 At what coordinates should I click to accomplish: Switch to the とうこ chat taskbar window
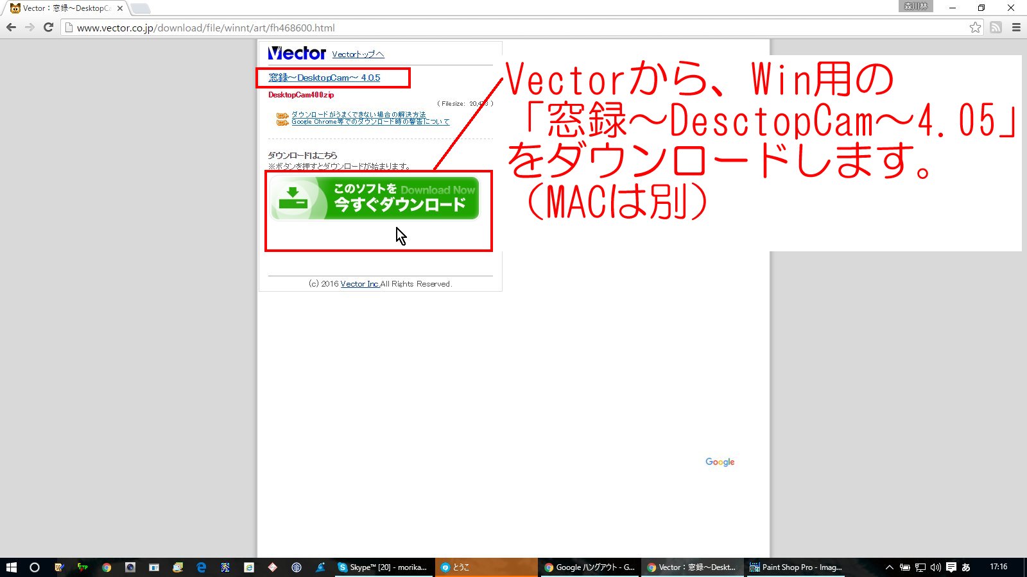click(486, 567)
